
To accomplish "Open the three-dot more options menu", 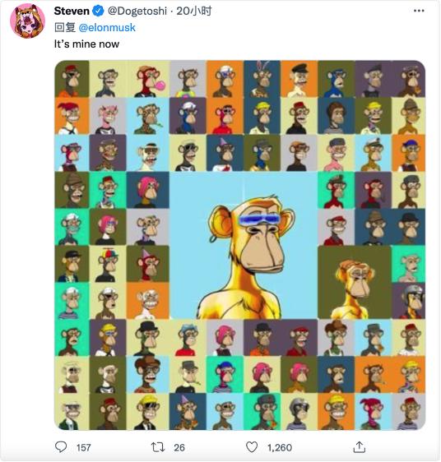I will [x=419, y=11].
